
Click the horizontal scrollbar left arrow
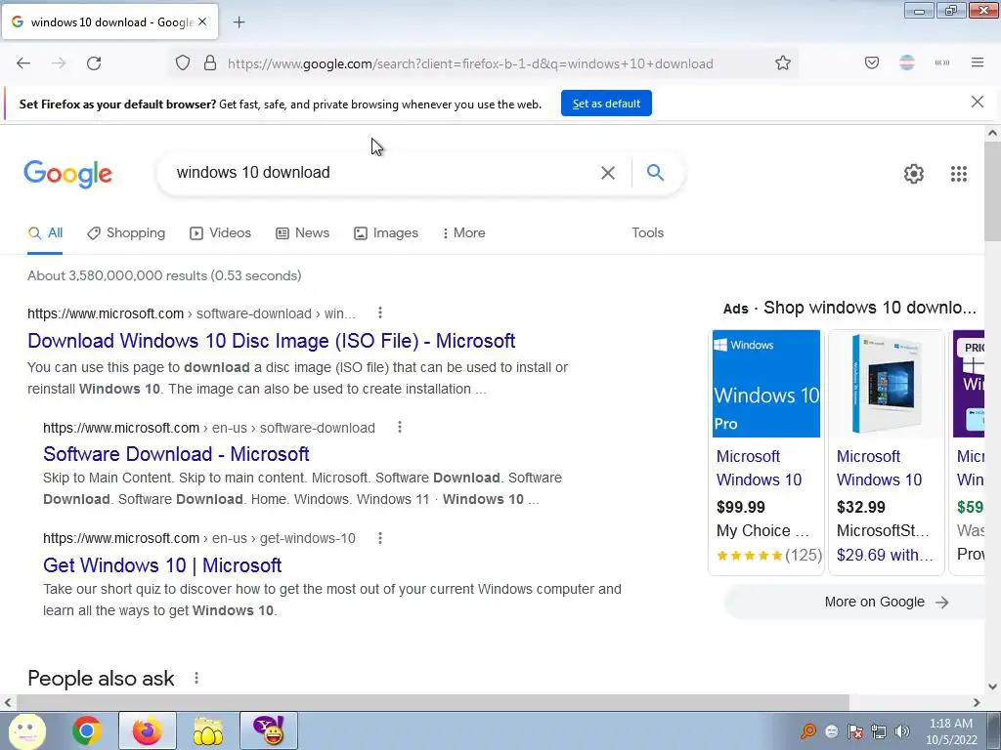(8, 702)
